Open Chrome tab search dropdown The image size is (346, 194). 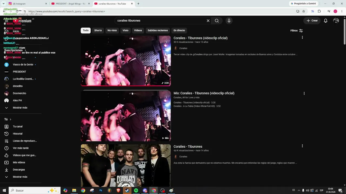4,4
